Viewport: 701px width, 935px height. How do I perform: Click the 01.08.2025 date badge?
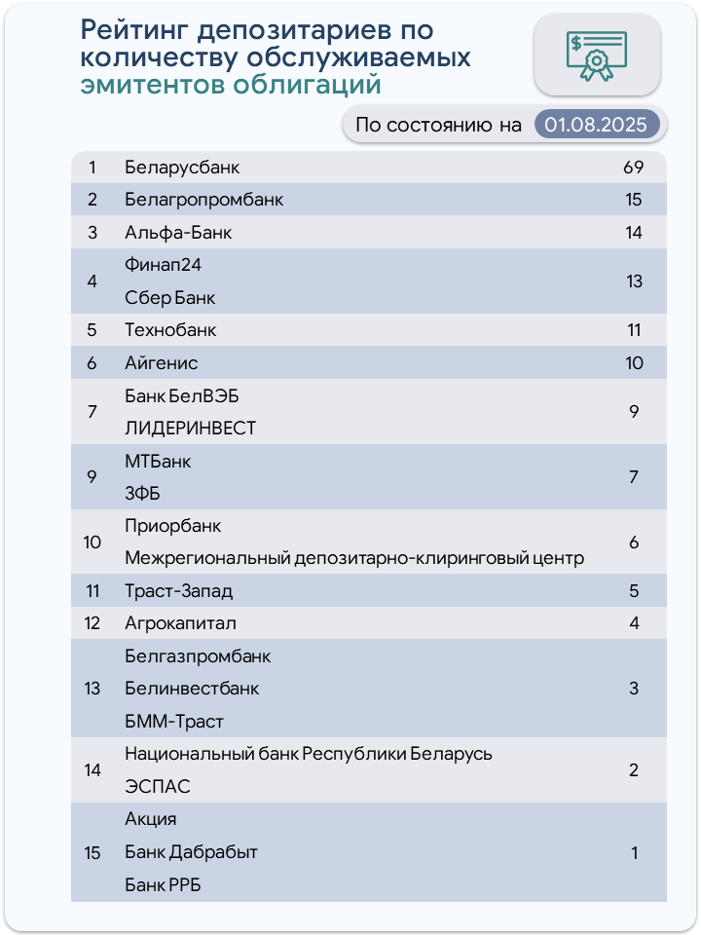(x=596, y=125)
